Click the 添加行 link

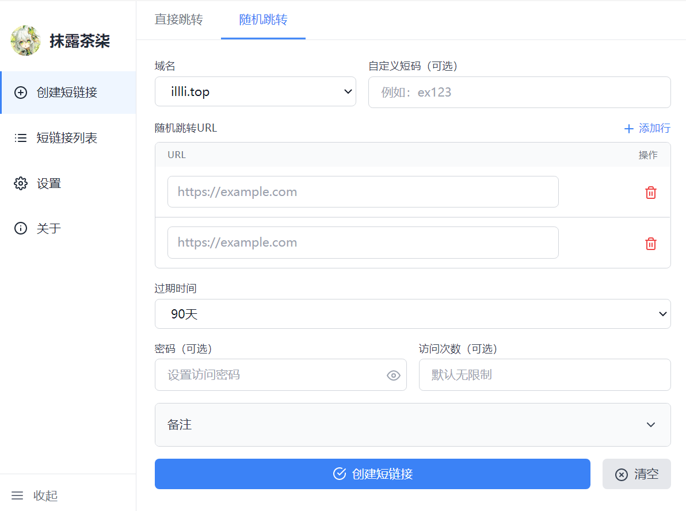coord(647,128)
